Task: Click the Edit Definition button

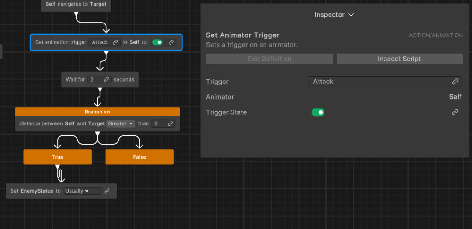Action: [x=270, y=59]
